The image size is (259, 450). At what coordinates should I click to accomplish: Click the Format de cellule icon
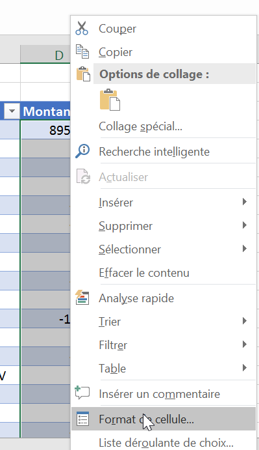click(x=82, y=419)
